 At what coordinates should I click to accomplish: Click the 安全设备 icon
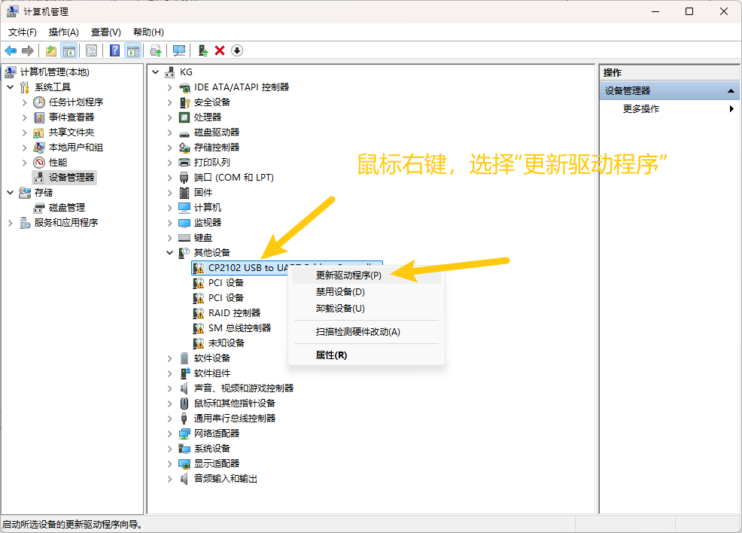point(184,102)
